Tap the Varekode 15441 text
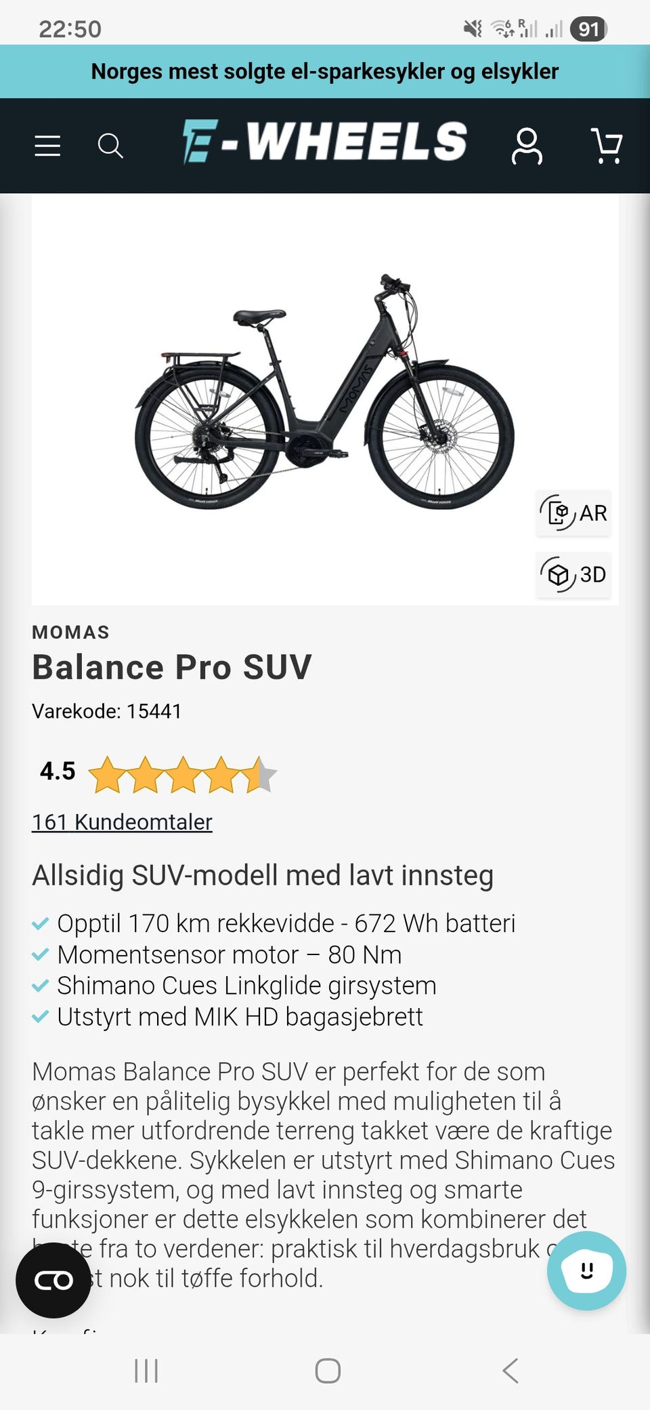This screenshot has height=1410, width=650. tap(107, 711)
